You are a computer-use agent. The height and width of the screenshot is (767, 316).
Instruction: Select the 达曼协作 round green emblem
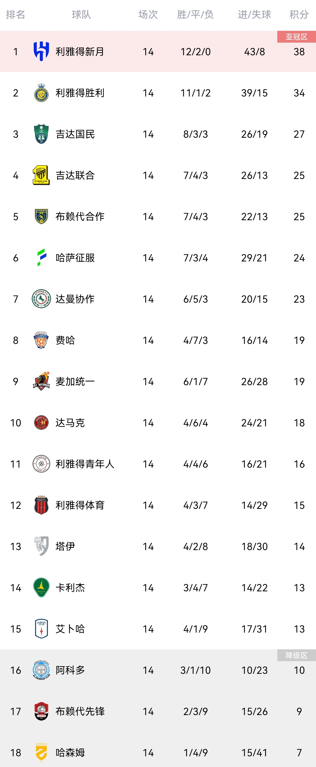click(x=41, y=299)
